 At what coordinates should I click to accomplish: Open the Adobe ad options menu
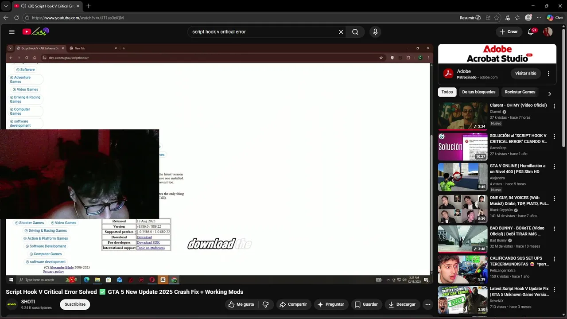coord(549,74)
